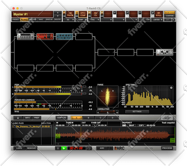Click the empty slot 5 module button
This screenshot has height=166, width=187.
coord(121,14)
